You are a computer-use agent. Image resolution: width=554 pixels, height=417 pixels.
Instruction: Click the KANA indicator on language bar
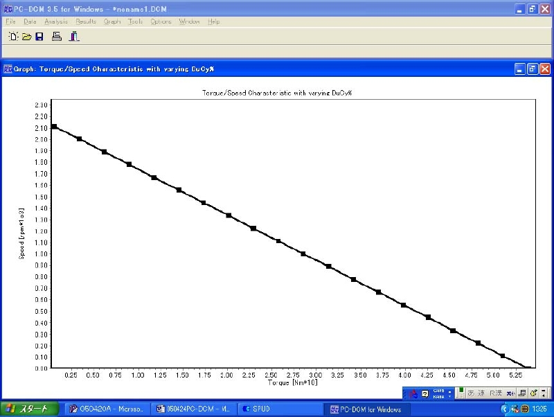coord(438,396)
